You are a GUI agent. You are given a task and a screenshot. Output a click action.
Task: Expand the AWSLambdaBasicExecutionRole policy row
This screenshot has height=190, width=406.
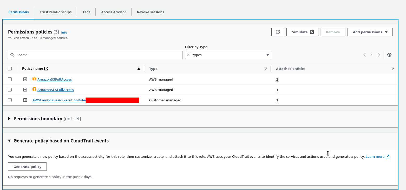coord(25,100)
